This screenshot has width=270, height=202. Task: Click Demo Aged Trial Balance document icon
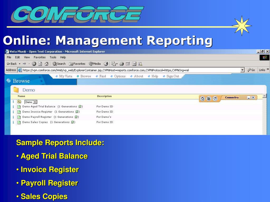(x=19, y=107)
